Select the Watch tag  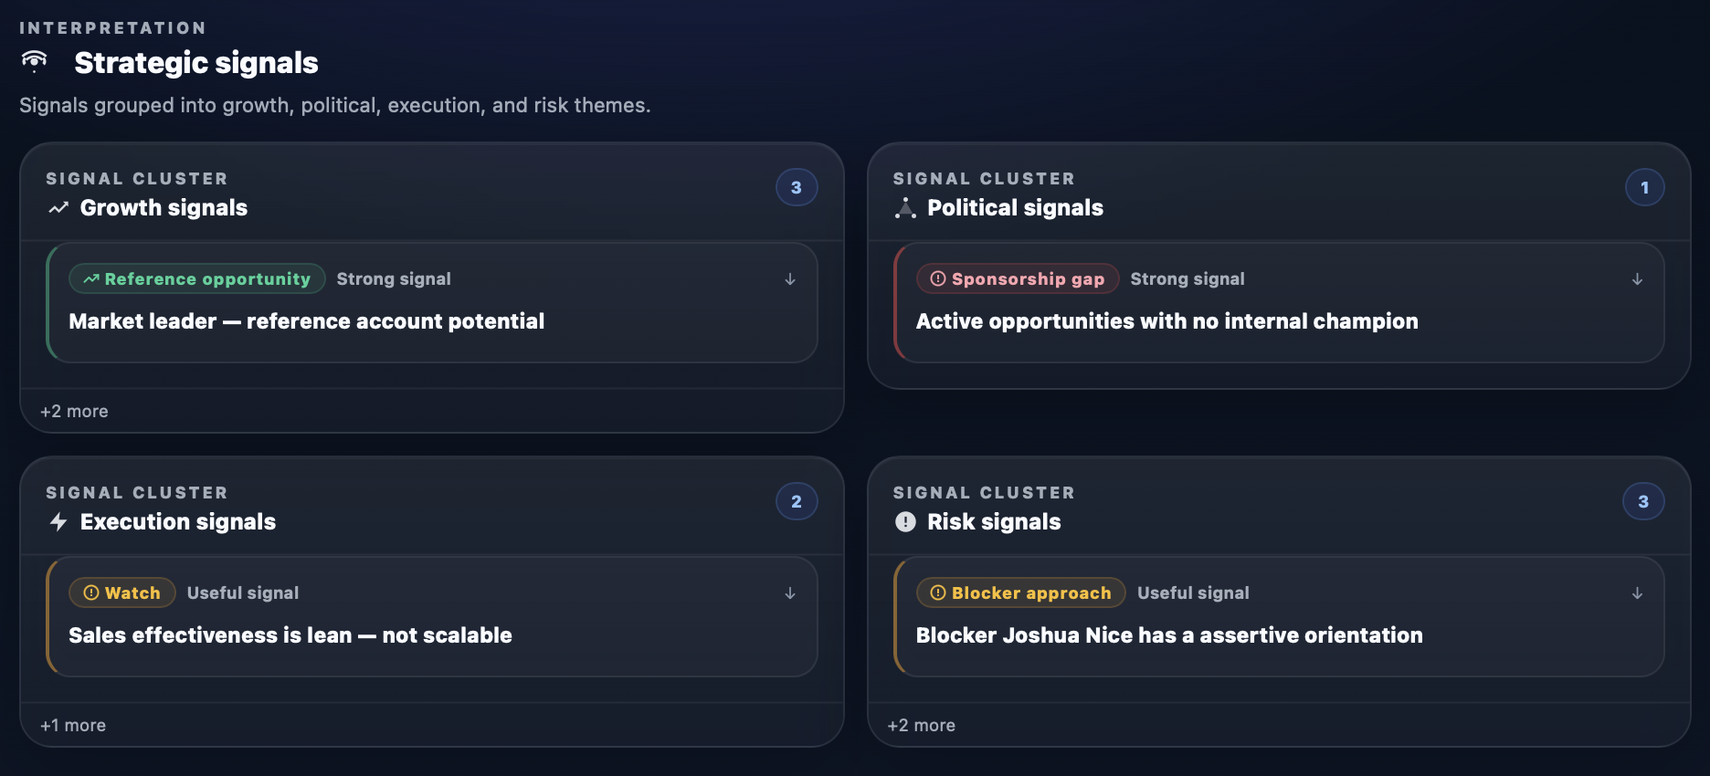pos(122,593)
